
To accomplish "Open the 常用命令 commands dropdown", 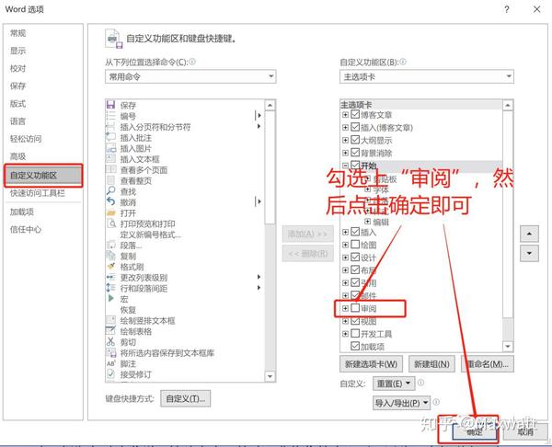I will (x=190, y=76).
